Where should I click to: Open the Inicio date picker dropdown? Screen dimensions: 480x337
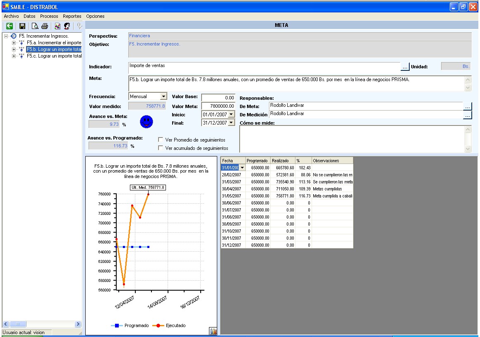231,114
